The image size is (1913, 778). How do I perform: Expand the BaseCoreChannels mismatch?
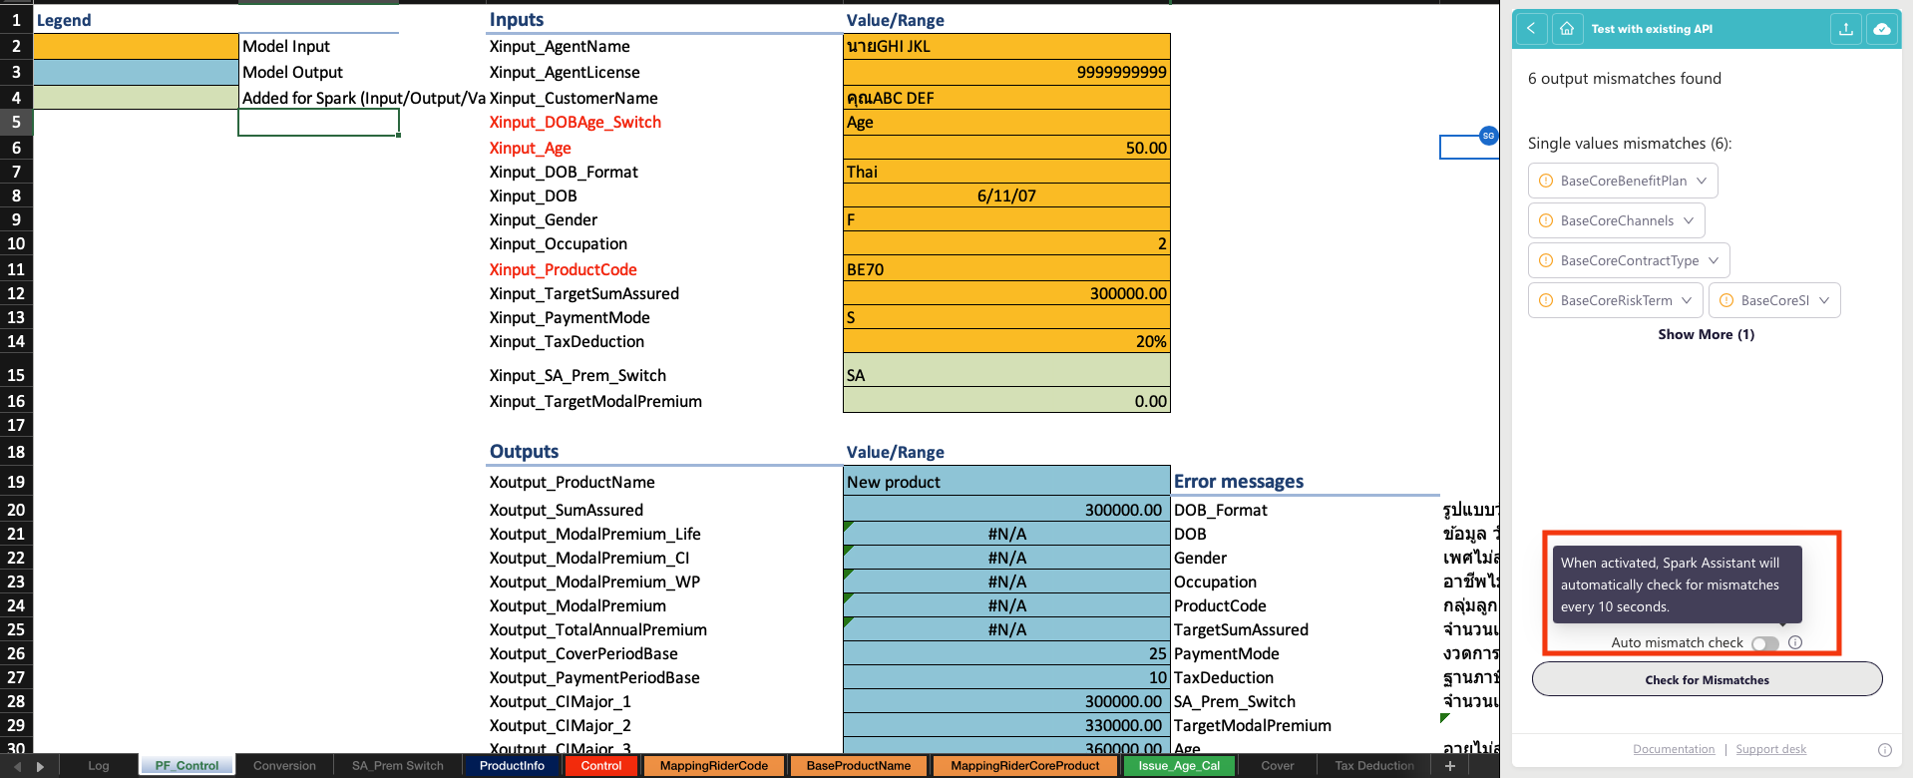[1616, 220]
